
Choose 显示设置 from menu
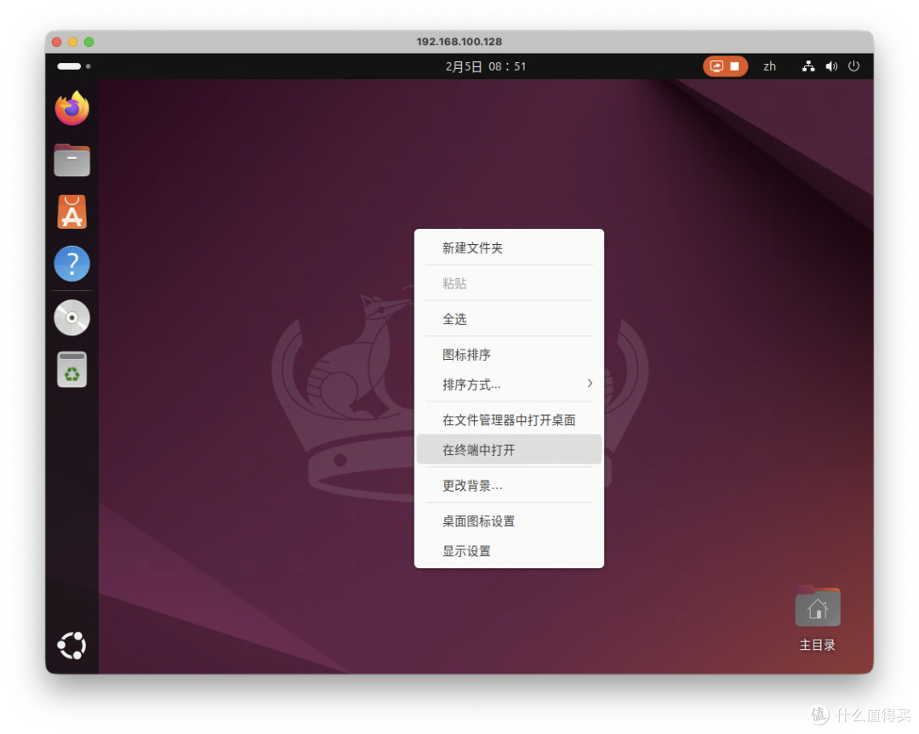509,551
